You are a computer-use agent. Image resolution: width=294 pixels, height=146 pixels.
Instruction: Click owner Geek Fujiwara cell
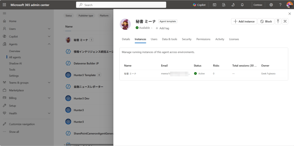click(268, 74)
